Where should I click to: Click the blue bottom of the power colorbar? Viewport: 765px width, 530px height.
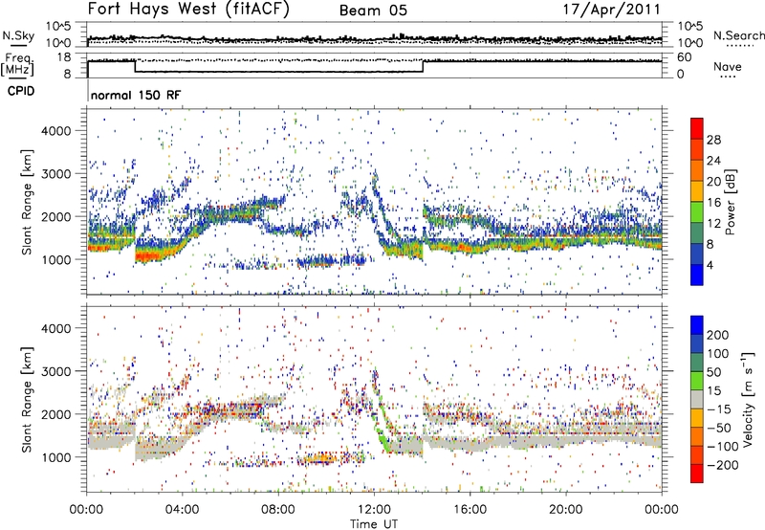(697, 275)
